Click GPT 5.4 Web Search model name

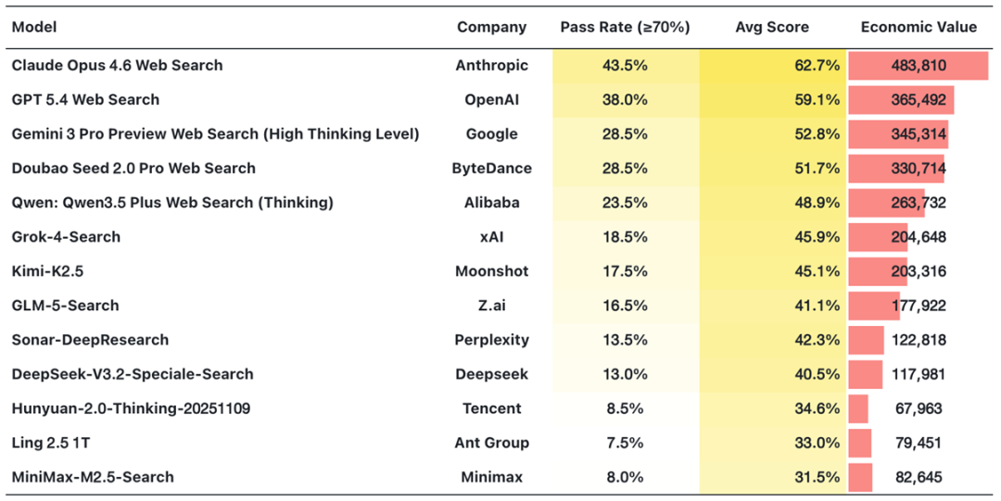85,100
